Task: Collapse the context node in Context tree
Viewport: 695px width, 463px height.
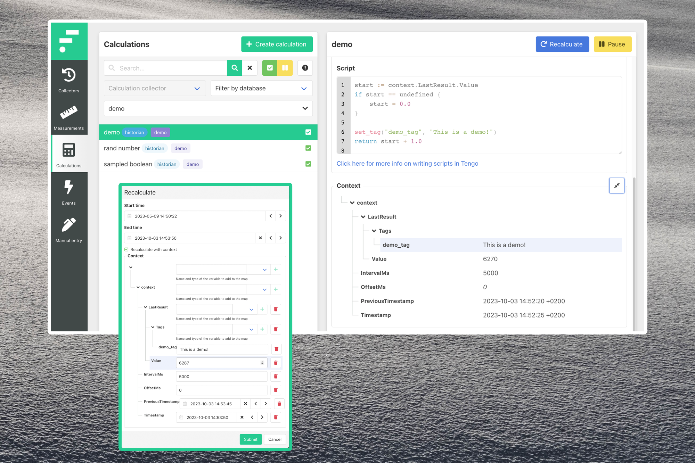Action: [352, 203]
